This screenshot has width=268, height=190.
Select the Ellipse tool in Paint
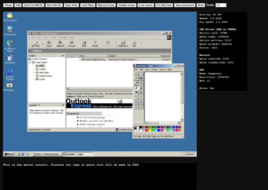[x=136, y=106]
